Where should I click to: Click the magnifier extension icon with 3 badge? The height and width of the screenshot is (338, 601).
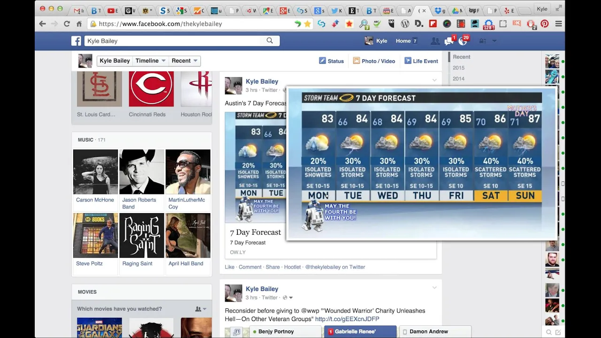364,24
